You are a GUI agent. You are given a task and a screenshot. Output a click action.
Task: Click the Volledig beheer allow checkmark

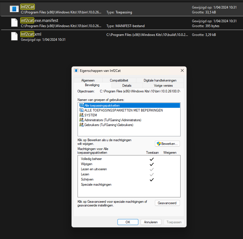coord(152,159)
